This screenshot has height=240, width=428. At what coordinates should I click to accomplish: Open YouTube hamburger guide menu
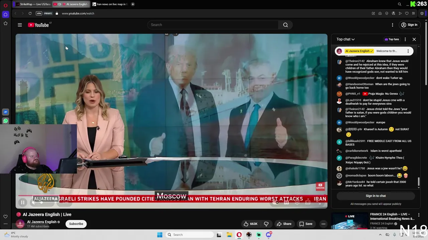coord(20,25)
